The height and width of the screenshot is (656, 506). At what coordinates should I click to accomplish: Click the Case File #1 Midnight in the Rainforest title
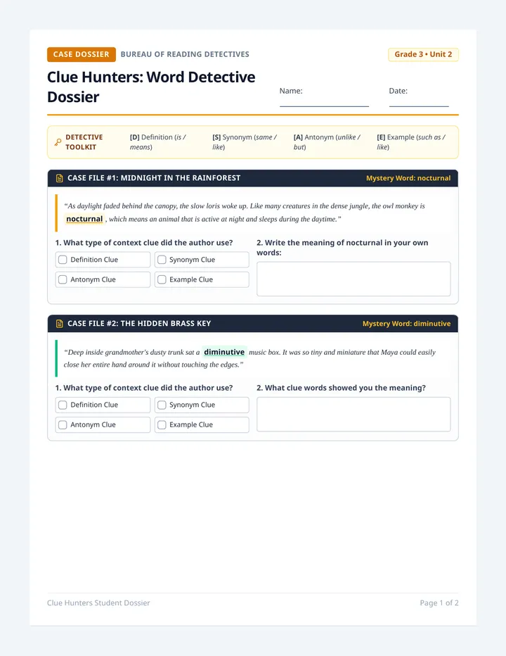154,178
